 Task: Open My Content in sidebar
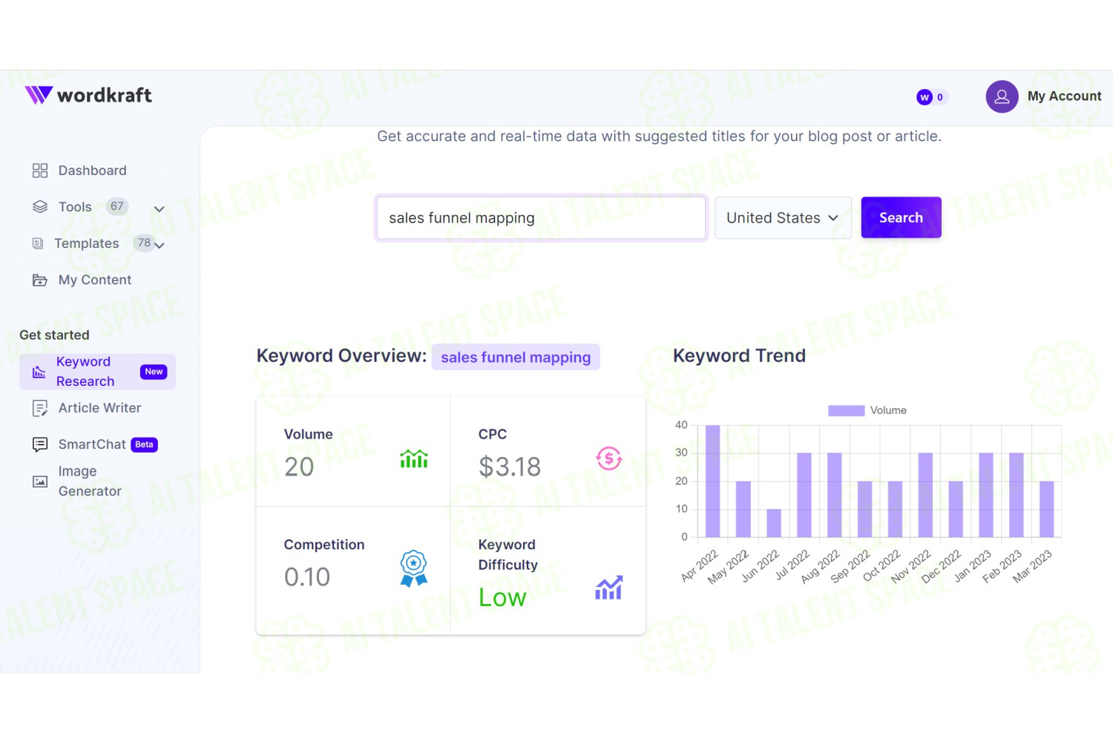point(82,280)
